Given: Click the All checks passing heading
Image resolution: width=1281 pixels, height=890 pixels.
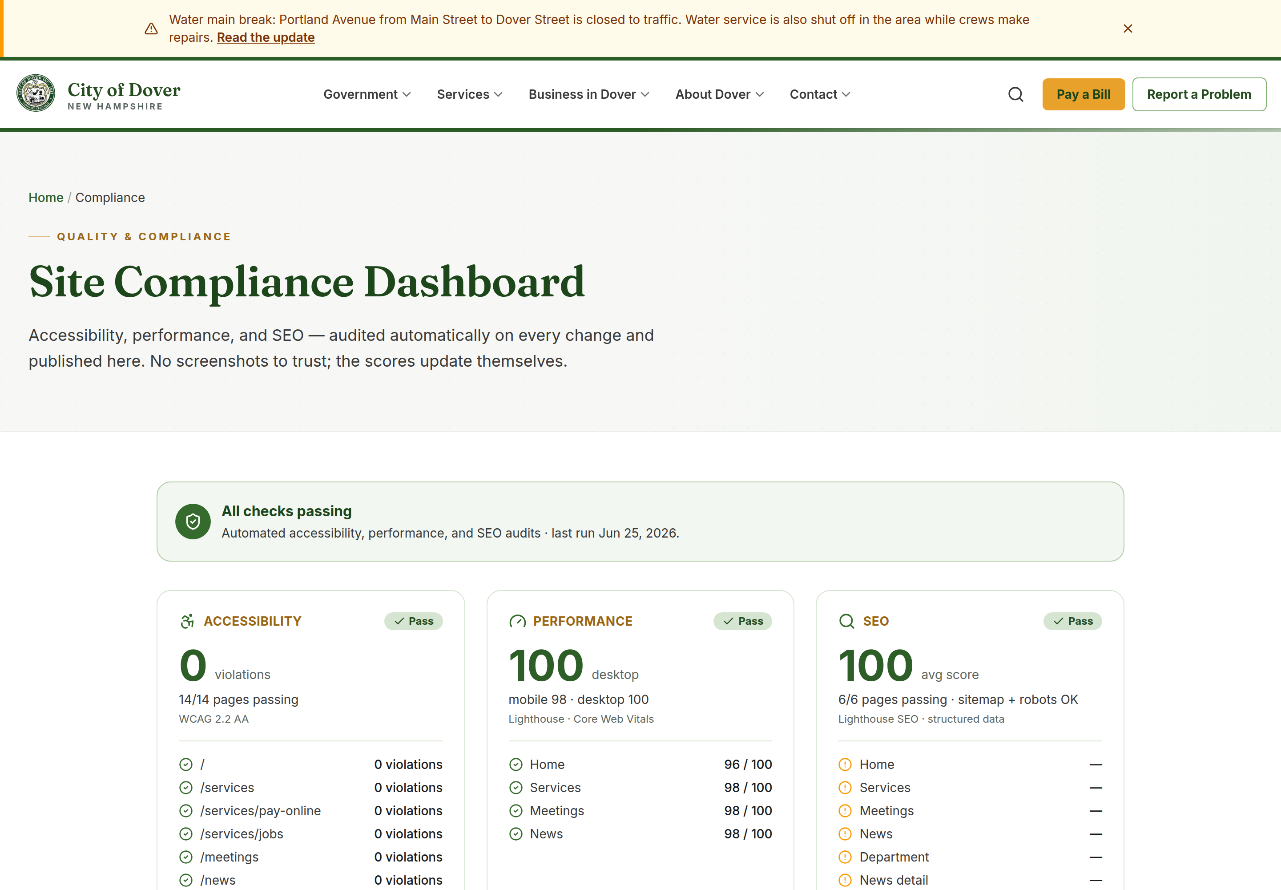Looking at the screenshot, I should [x=287, y=511].
